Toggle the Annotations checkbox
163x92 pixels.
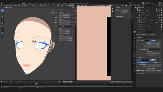pos(117,17)
